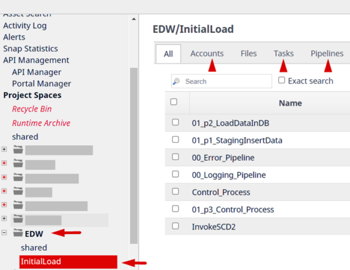Click into the Search input field
The height and width of the screenshot is (270, 350).
[x=221, y=81]
